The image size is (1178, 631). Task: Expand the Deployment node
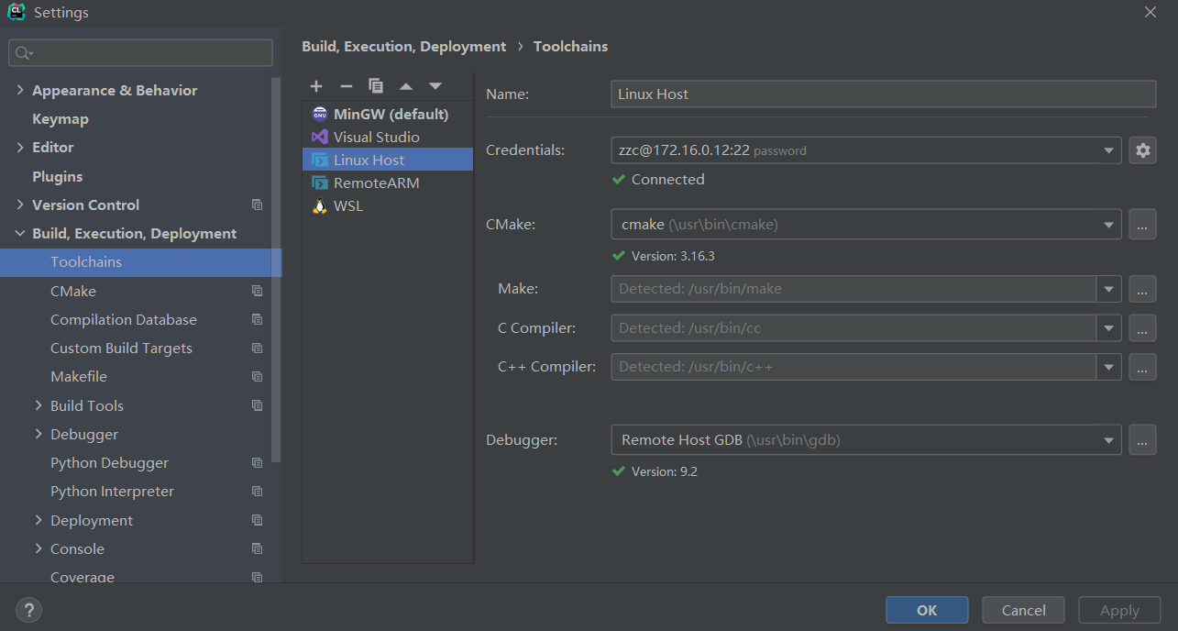[x=39, y=520]
